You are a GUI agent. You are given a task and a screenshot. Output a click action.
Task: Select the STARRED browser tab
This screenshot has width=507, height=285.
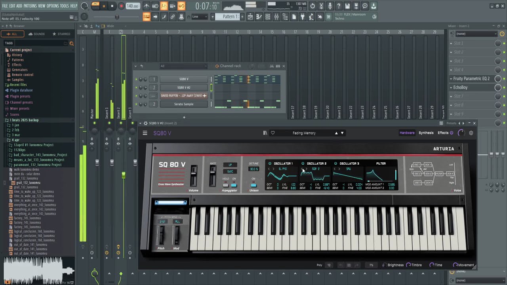[61, 34]
